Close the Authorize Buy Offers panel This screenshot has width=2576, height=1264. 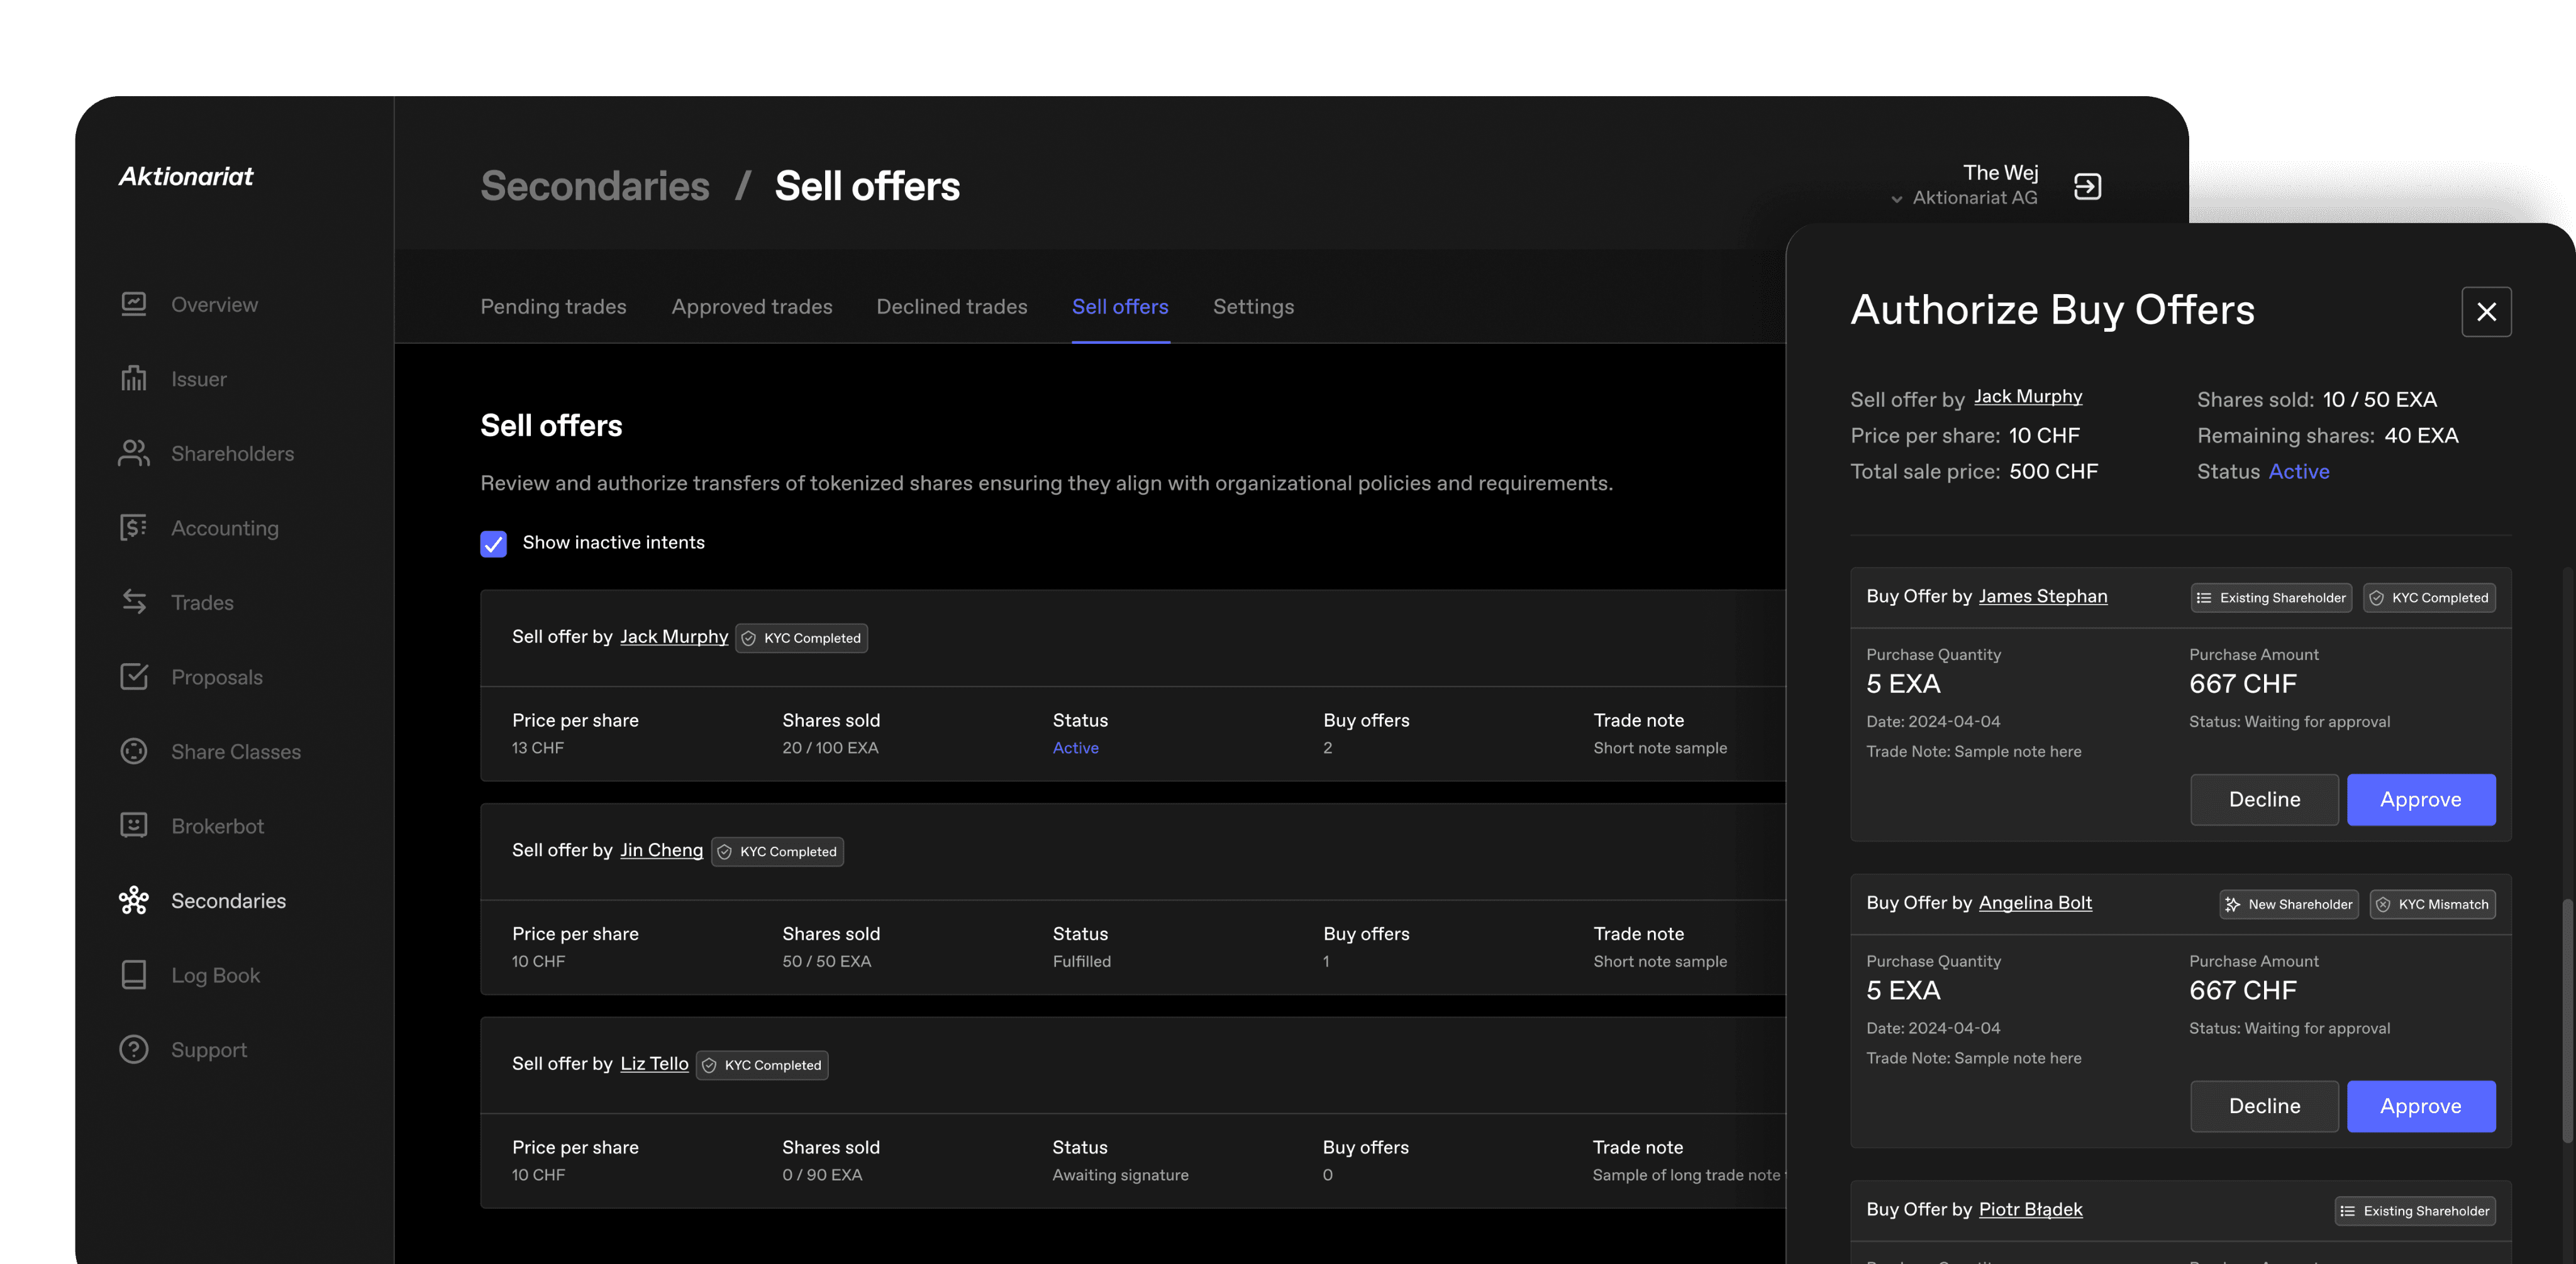pos(2486,312)
